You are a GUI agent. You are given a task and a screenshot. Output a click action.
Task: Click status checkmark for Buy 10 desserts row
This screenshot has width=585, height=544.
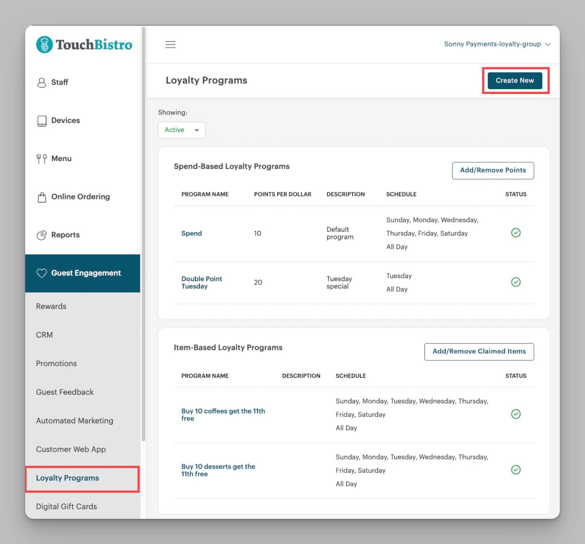(x=516, y=470)
